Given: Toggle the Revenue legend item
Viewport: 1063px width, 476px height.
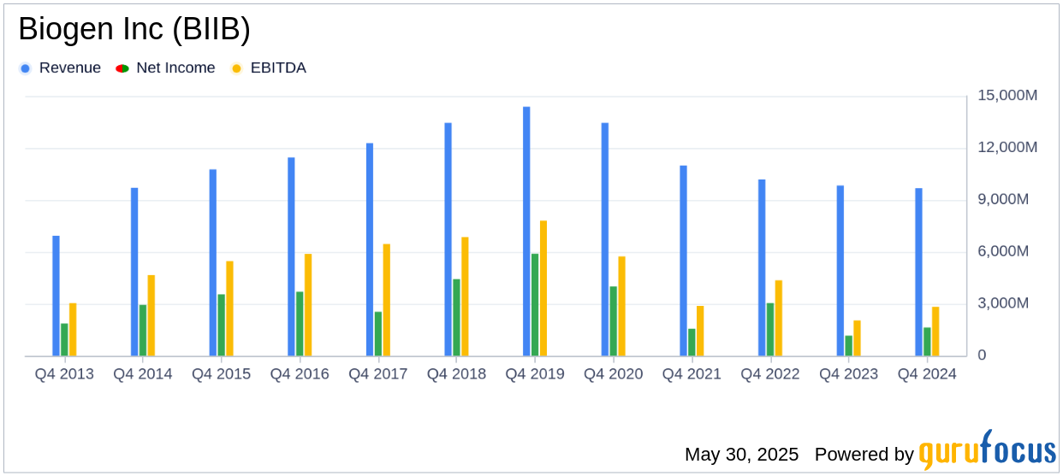Looking at the screenshot, I should pos(60,68).
